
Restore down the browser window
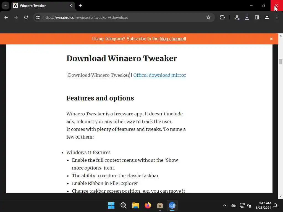click(x=264, y=6)
